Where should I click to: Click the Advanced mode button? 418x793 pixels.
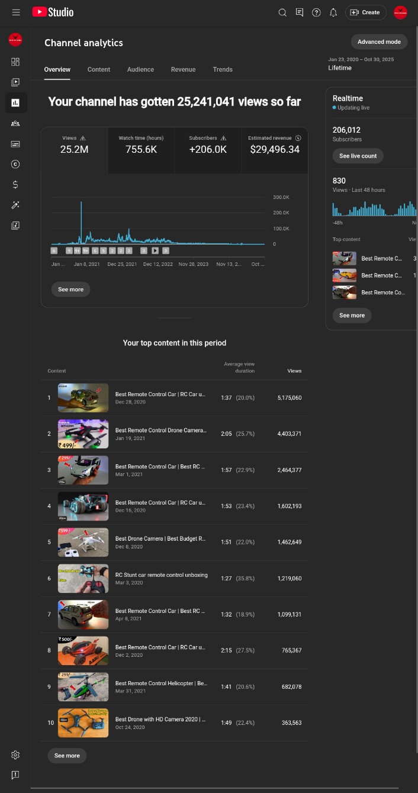[379, 42]
